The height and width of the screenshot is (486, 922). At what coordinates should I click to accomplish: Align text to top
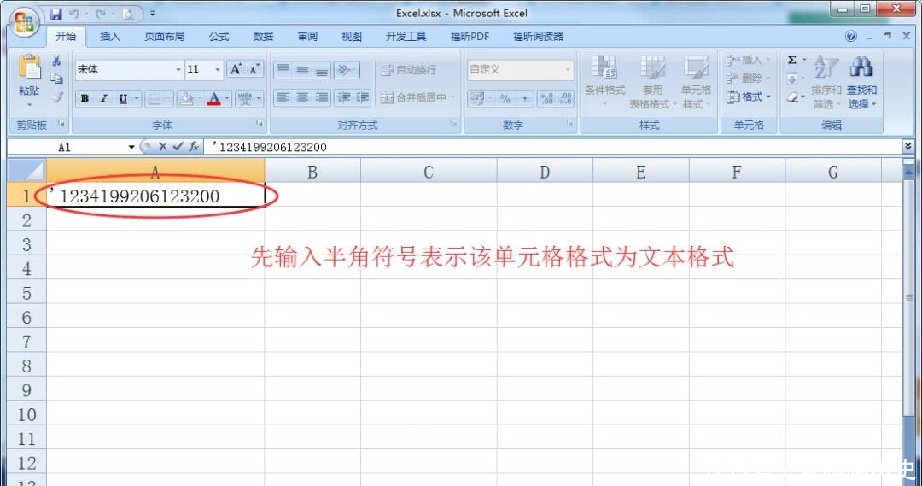(x=283, y=70)
